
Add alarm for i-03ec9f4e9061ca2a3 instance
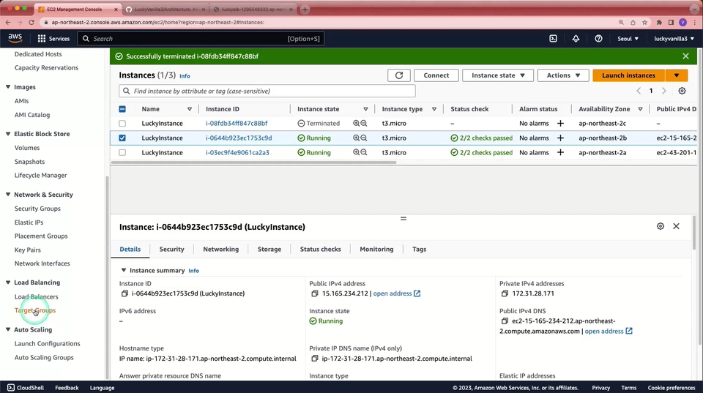point(560,152)
